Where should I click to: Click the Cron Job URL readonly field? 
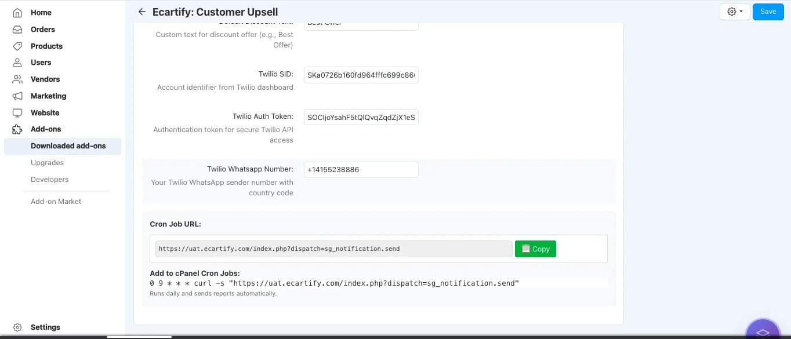333,249
